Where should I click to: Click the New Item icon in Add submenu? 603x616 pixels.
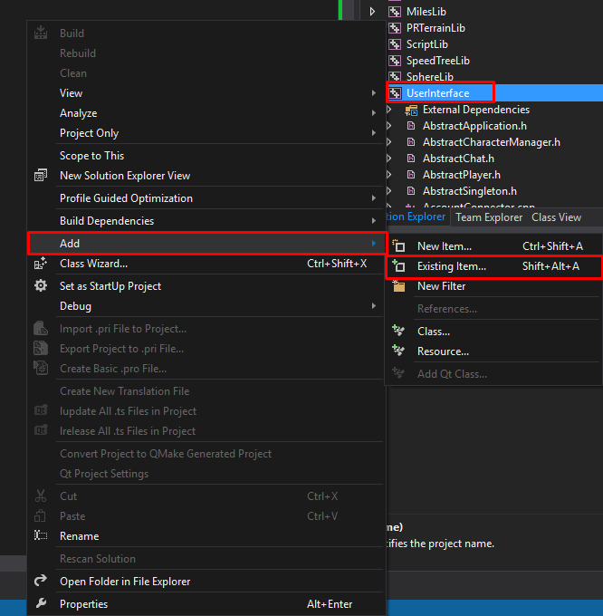click(x=398, y=245)
